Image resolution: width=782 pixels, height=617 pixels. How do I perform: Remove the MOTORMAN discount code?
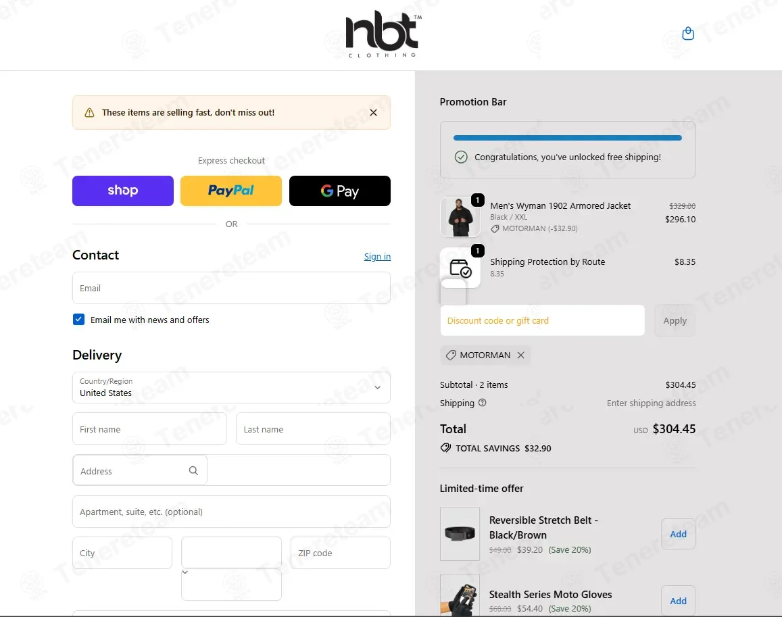point(520,355)
